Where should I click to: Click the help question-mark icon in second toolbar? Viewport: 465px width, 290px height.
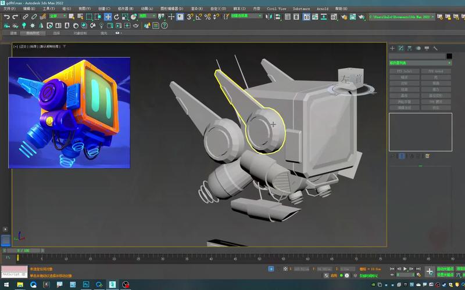(164, 26)
